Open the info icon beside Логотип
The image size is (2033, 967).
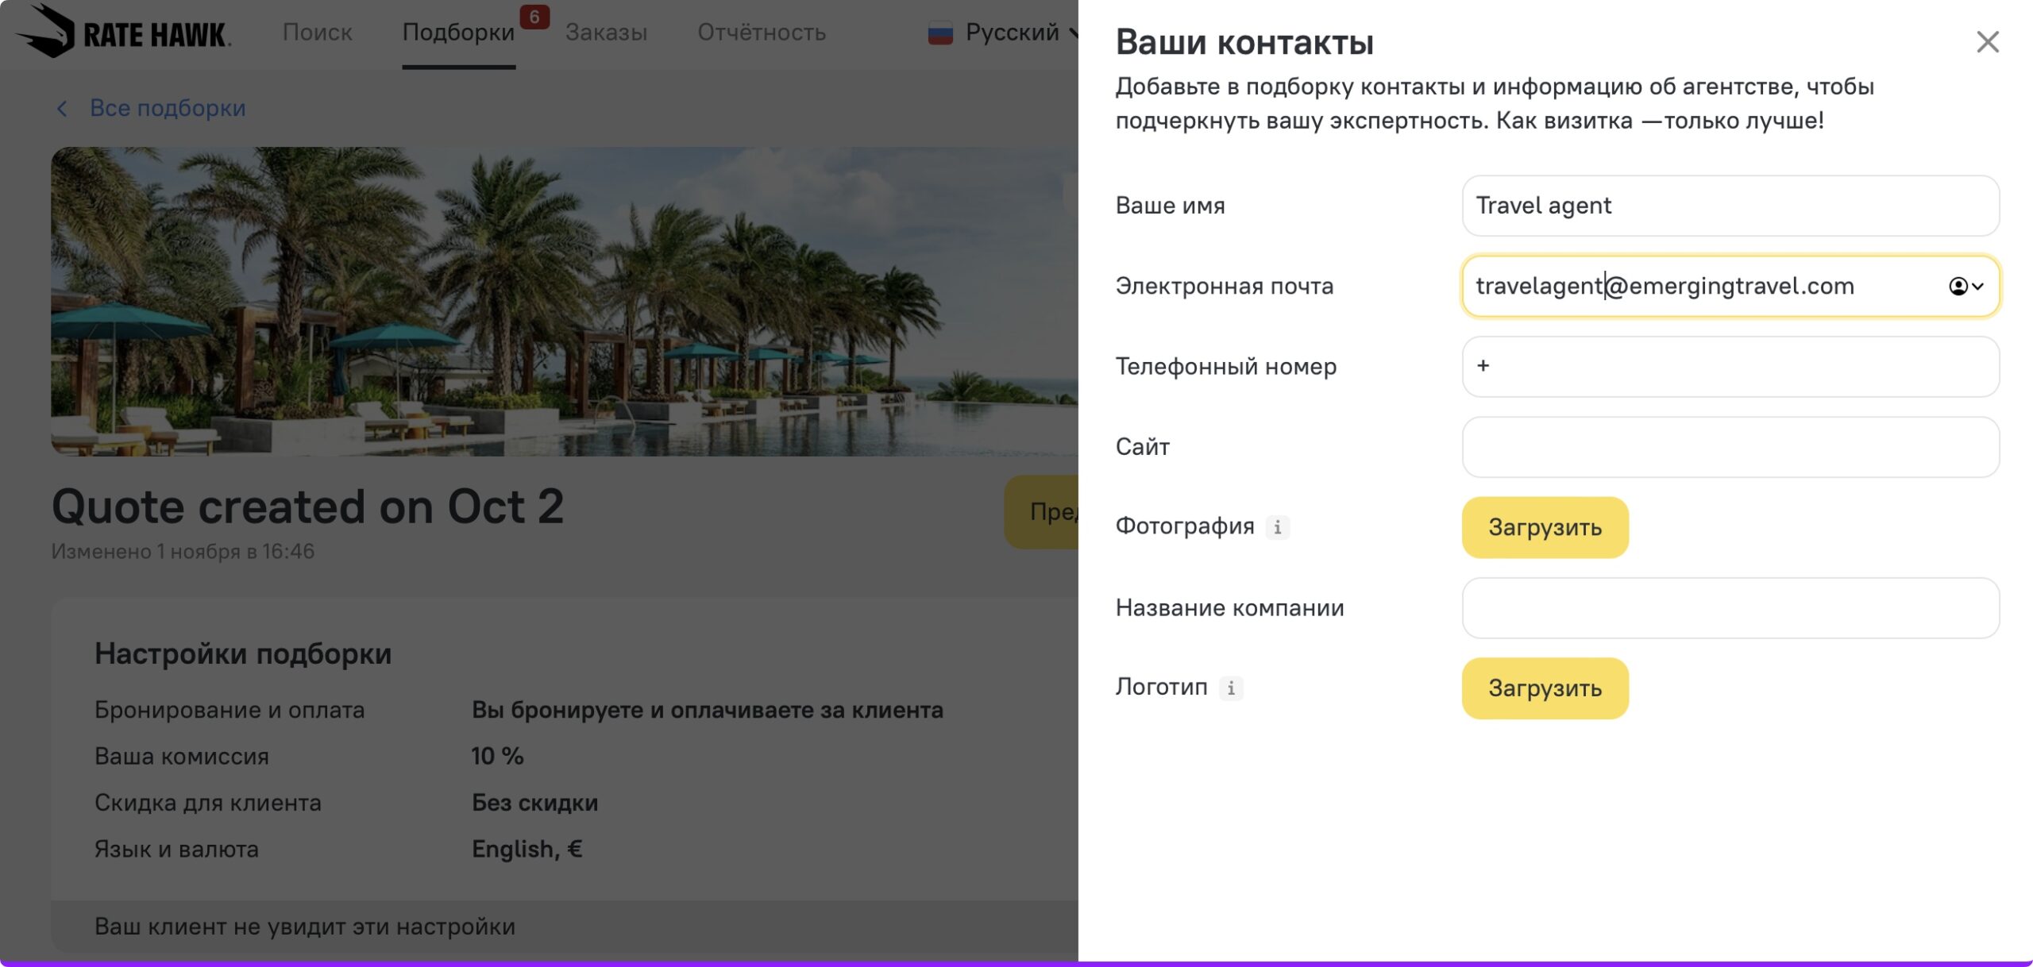(x=1231, y=688)
